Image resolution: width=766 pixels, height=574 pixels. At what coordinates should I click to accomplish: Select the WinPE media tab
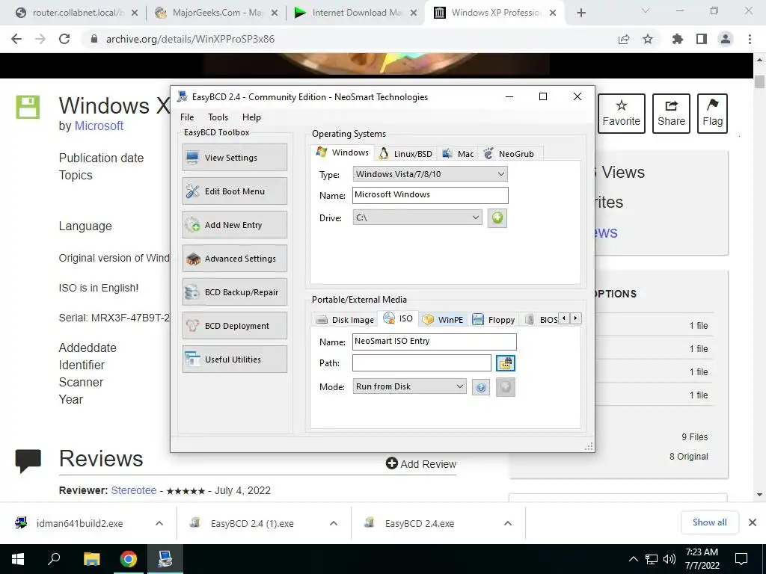[x=443, y=320]
